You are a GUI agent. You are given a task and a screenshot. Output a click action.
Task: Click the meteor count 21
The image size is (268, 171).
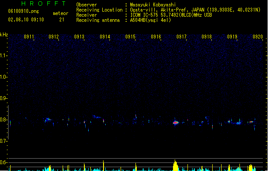[62, 20]
